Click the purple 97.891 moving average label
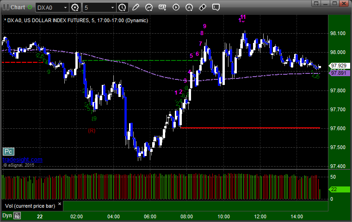This screenshot has width=352, height=222. [339, 73]
